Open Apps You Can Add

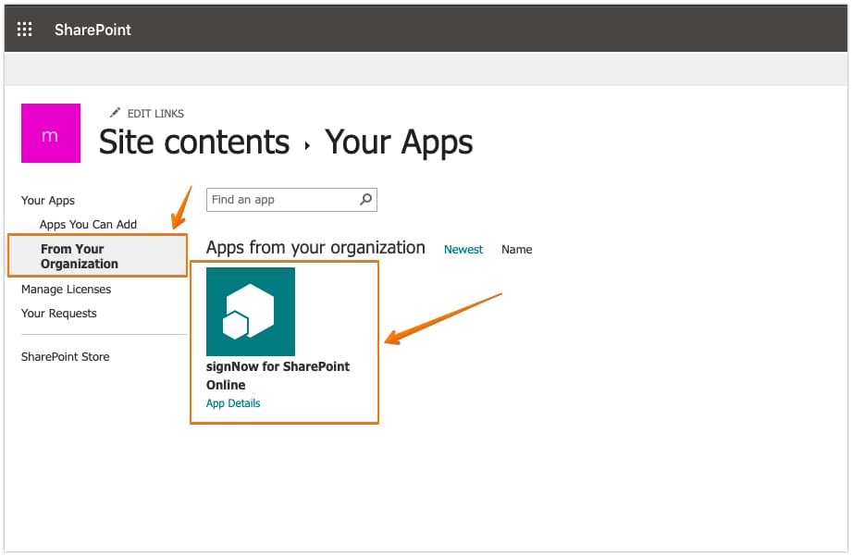click(88, 225)
